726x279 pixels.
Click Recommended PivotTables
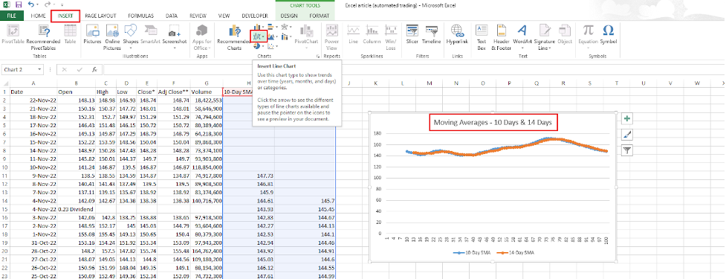(43, 37)
